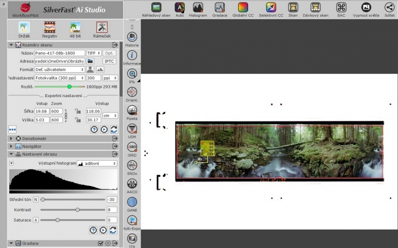Open the GANE grain tool

point(132,202)
